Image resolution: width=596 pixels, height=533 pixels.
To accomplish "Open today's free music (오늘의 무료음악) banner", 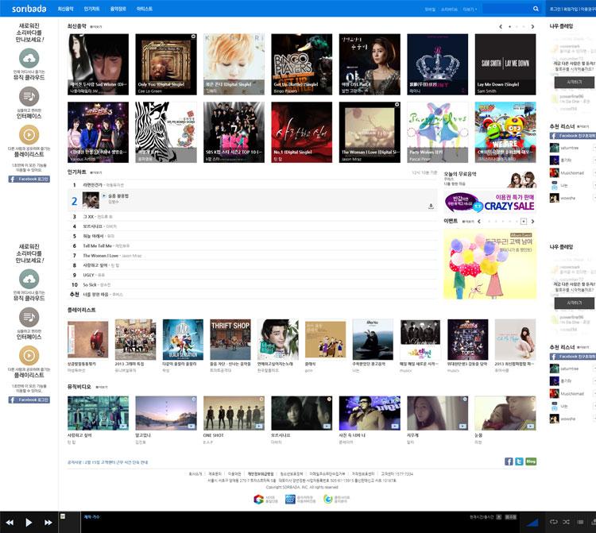I will tap(490, 180).
